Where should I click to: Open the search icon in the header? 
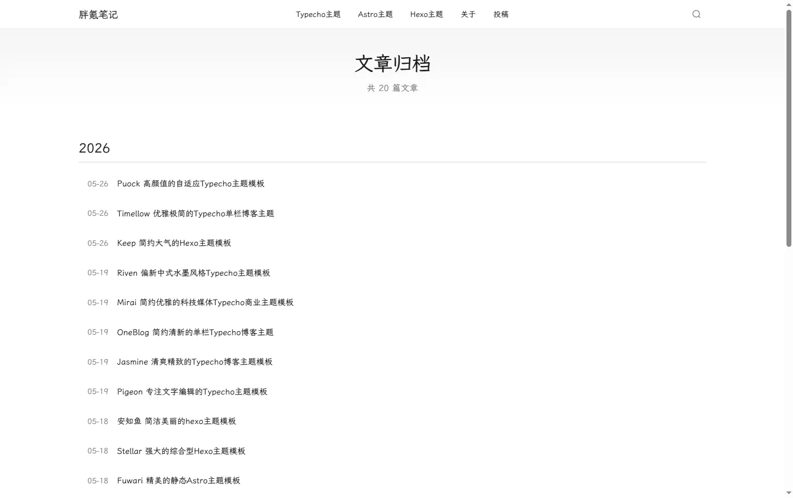click(696, 14)
